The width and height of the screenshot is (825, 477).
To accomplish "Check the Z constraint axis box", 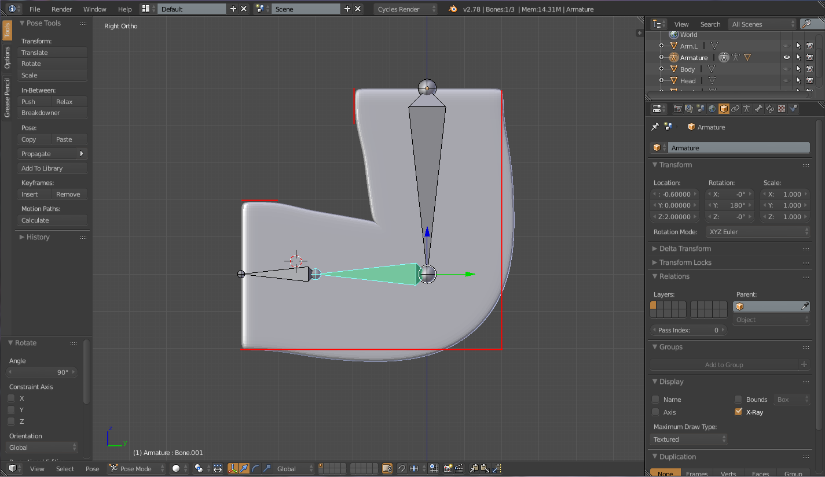I will click(x=11, y=421).
